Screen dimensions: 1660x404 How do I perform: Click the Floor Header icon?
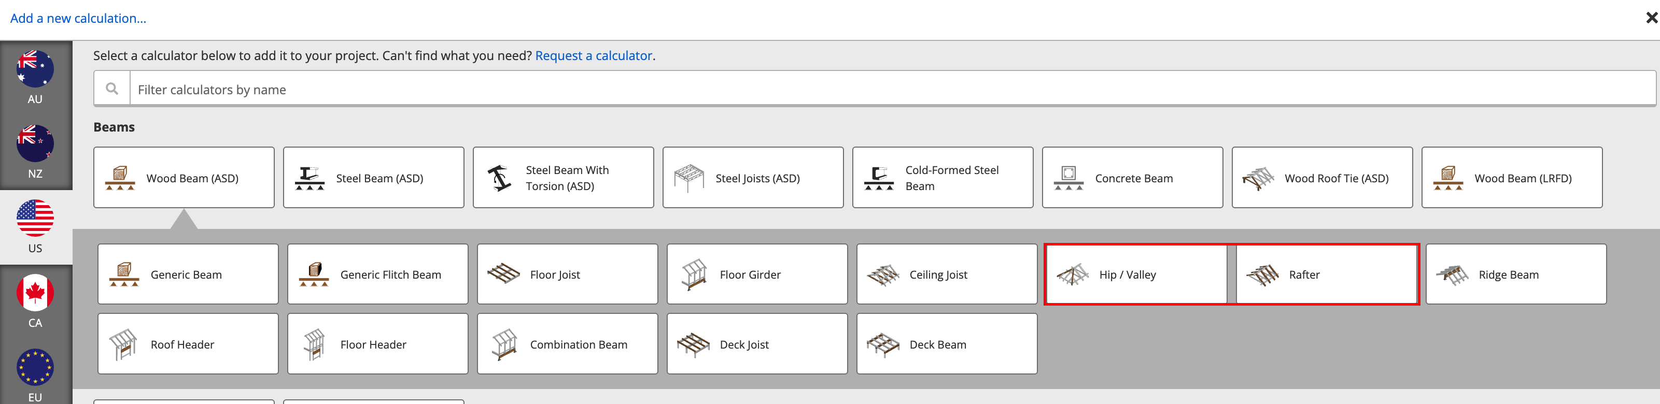click(314, 344)
